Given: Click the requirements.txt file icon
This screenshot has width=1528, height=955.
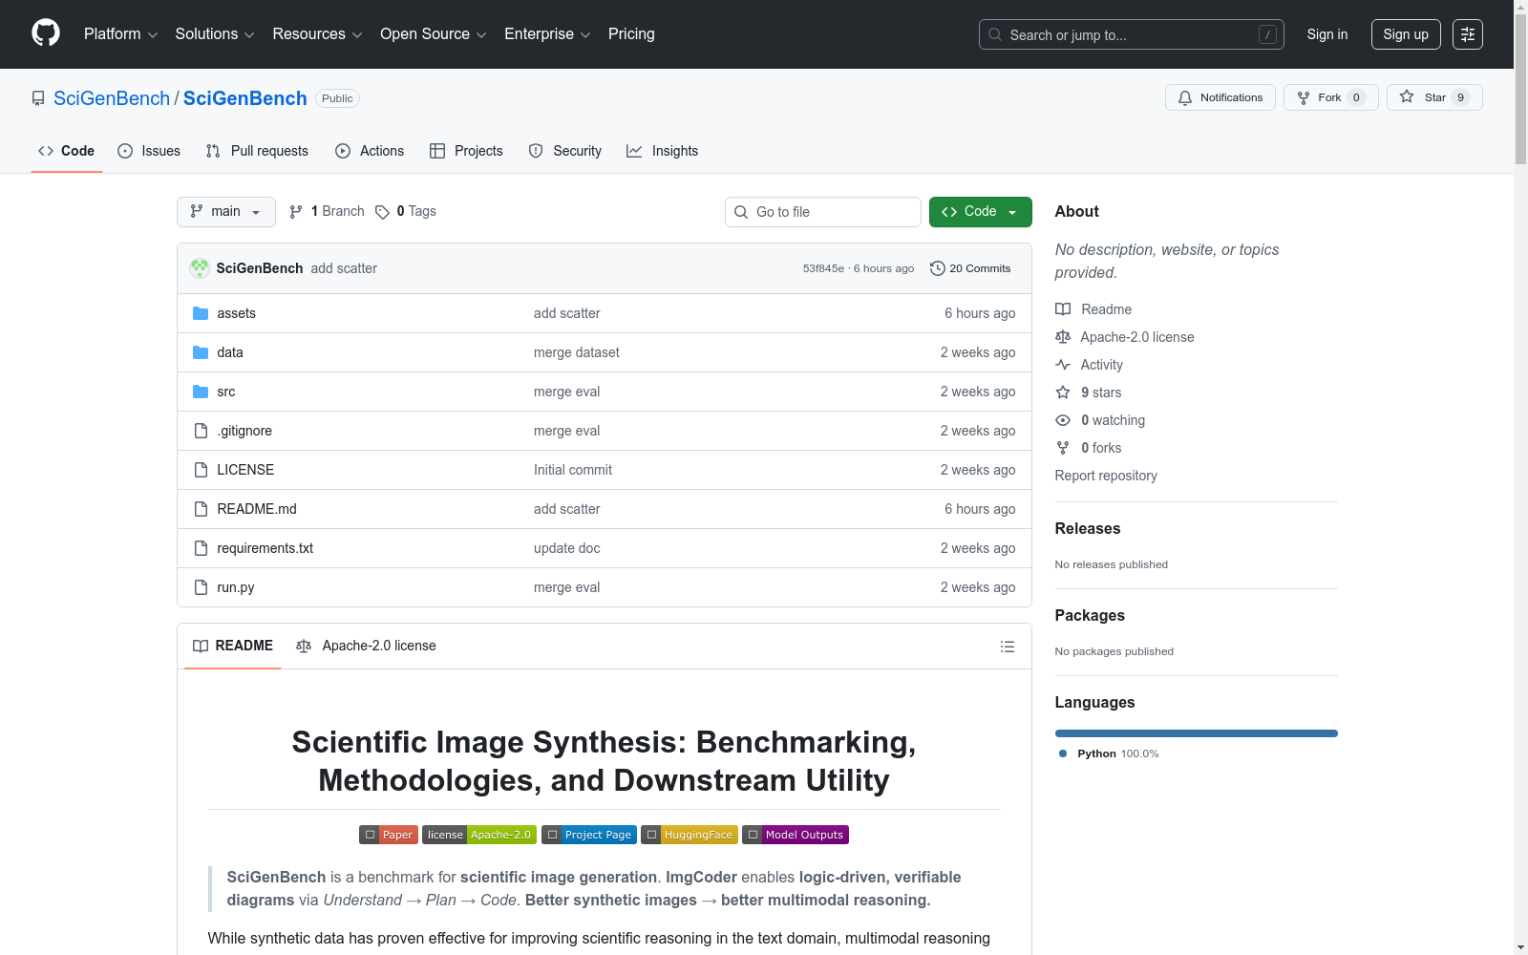Looking at the screenshot, I should [201, 548].
